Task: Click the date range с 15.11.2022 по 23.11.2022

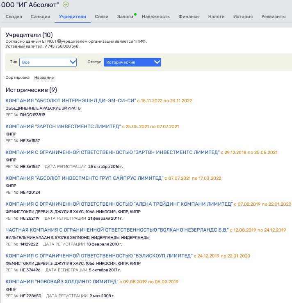Action: (x=164, y=101)
